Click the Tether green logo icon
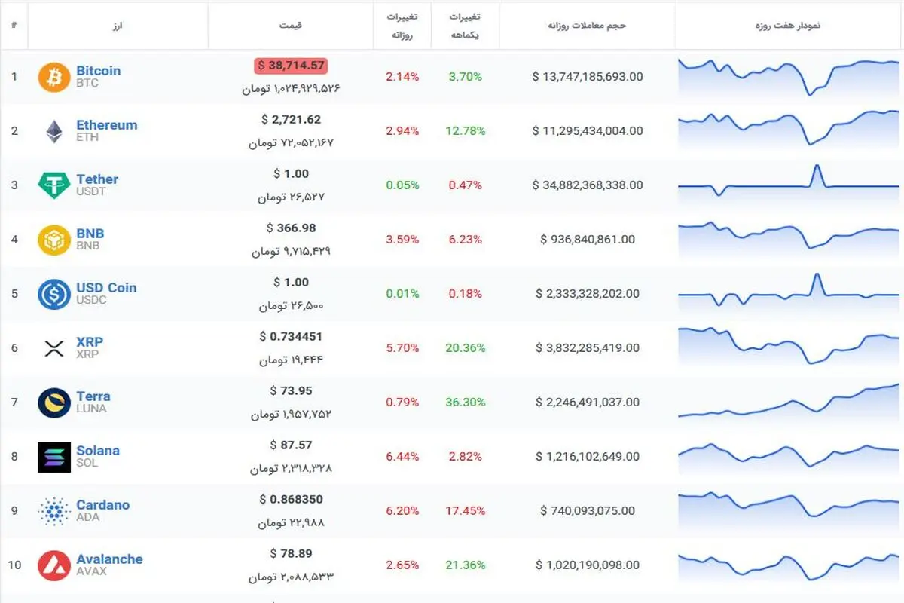This screenshot has height=603, width=904. 54,185
